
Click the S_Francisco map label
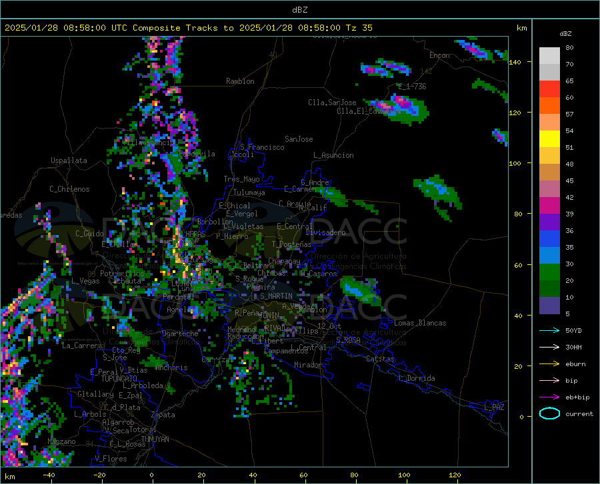[x=262, y=147]
